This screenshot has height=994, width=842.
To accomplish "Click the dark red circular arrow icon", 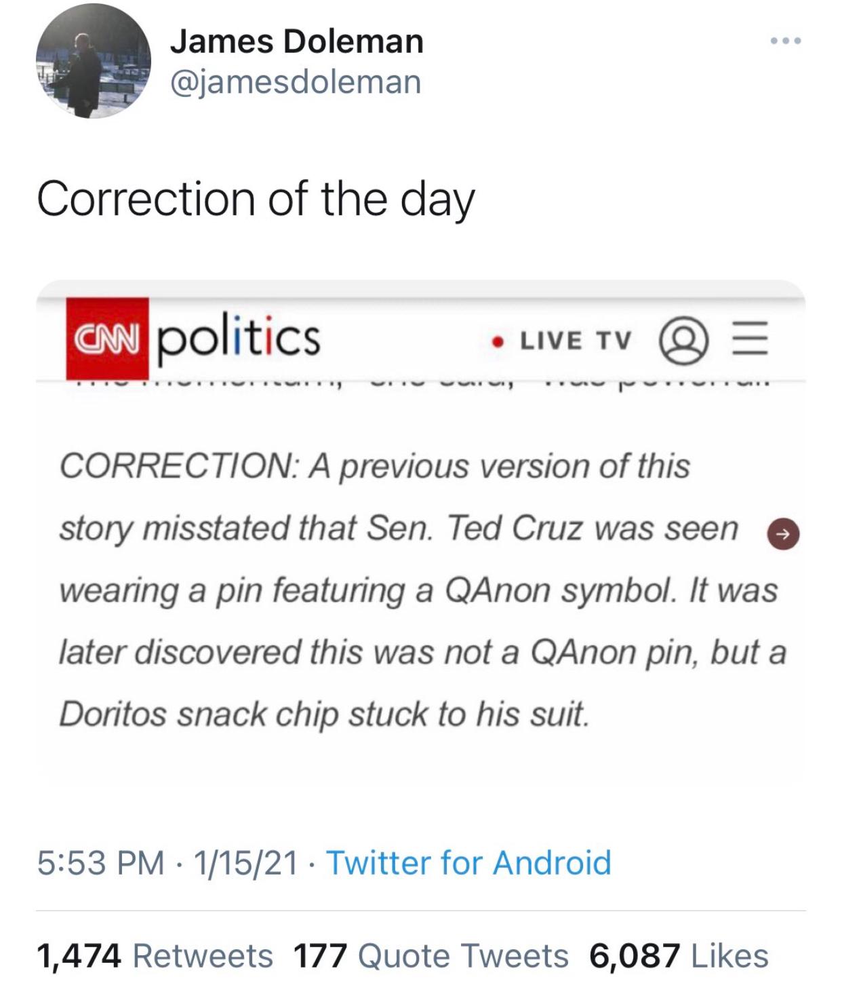I will coord(783,534).
